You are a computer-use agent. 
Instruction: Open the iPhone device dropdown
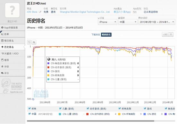click(x=107, y=22)
